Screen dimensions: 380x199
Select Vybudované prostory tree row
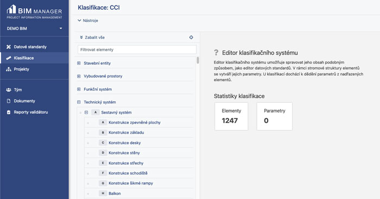coord(135,76)
